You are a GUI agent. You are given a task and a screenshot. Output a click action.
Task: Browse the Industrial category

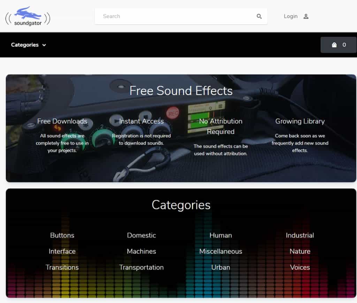(300, 235)
